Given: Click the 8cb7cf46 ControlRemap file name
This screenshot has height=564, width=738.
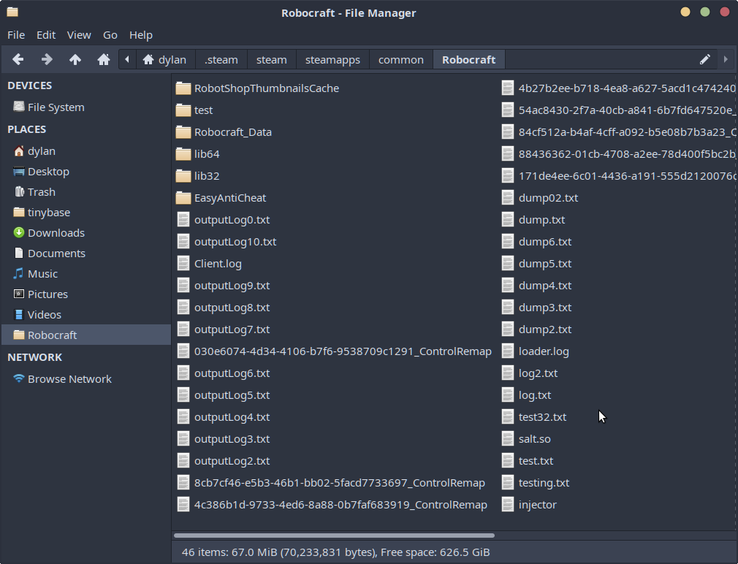Looking at the screenshot, I should [x=339, y=483].
